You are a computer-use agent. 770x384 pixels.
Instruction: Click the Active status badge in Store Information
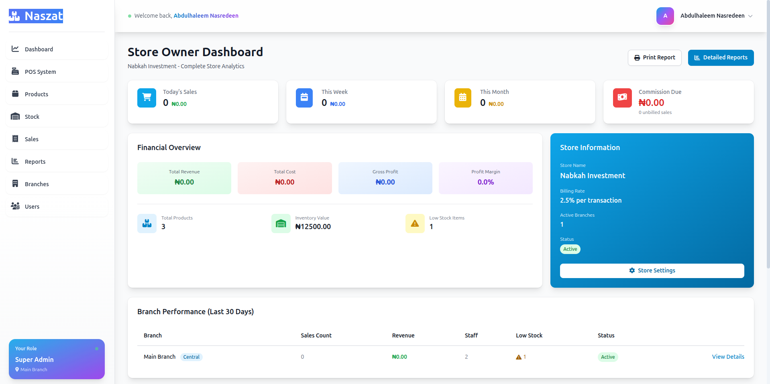tap(570, 249)
